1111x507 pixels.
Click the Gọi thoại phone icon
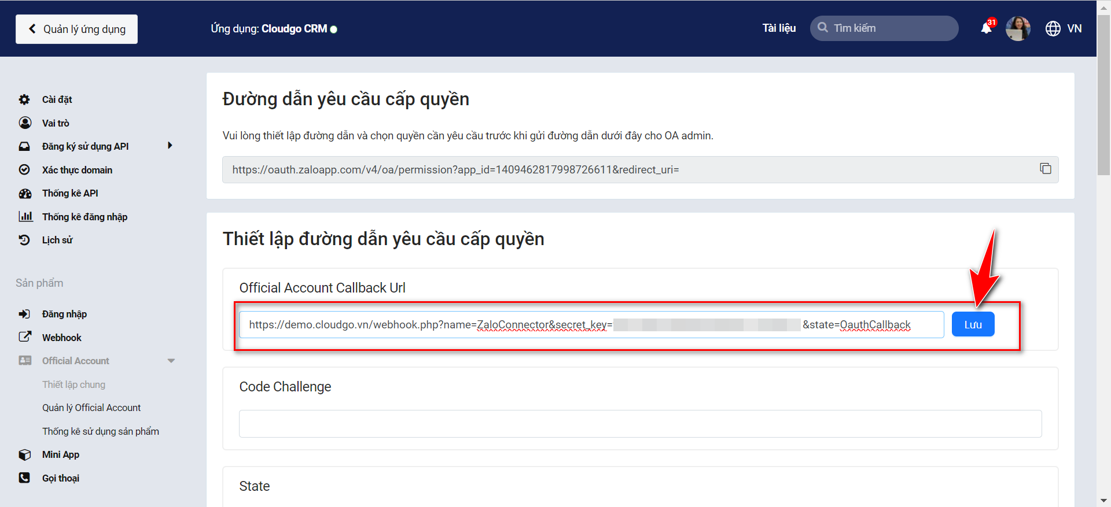coord(24,478)
